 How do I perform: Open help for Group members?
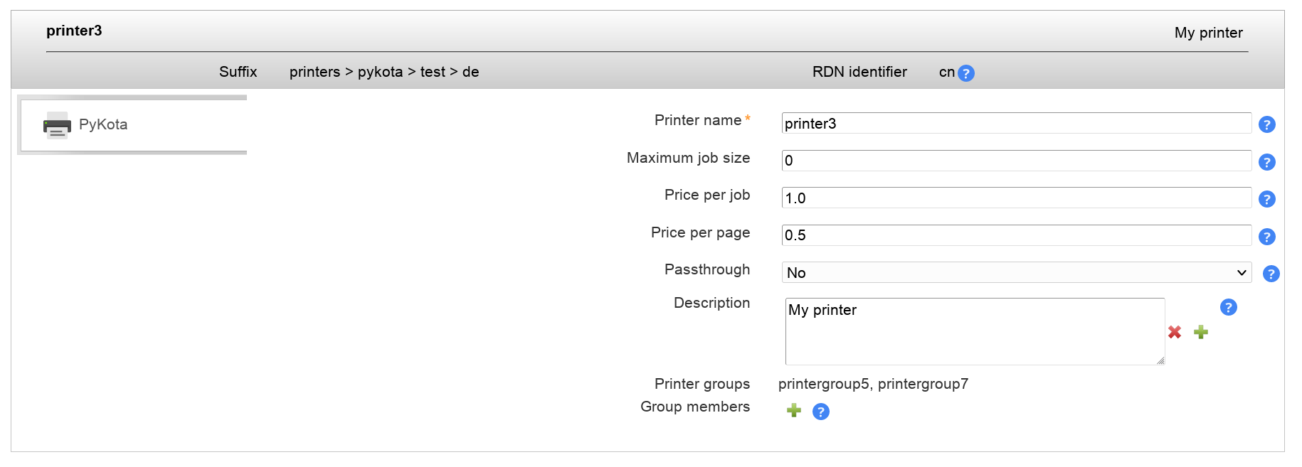[820, 412]
